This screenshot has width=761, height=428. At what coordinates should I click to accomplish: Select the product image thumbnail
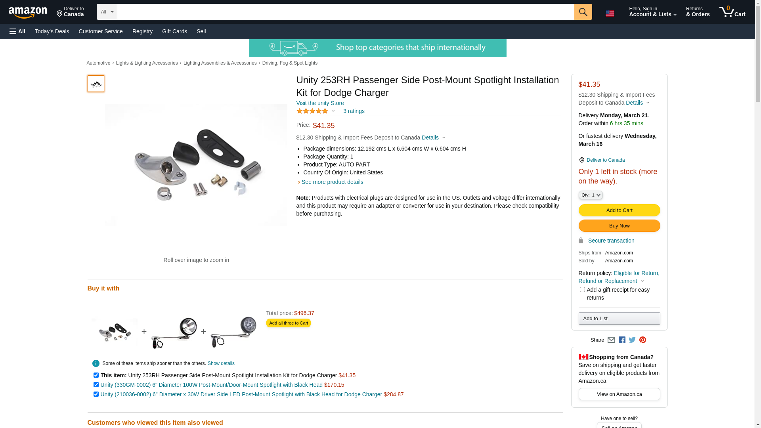tap(96, 84)
